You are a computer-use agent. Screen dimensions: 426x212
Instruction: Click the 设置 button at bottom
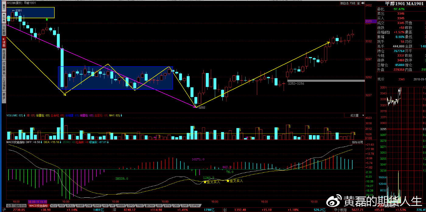(10, 206)
